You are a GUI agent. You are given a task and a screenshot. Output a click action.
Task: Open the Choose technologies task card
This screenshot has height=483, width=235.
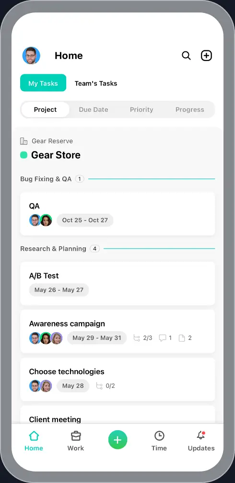(117, 379)
